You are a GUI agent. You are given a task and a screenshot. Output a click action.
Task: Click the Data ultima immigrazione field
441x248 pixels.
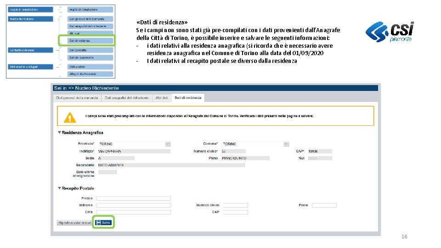107,172
